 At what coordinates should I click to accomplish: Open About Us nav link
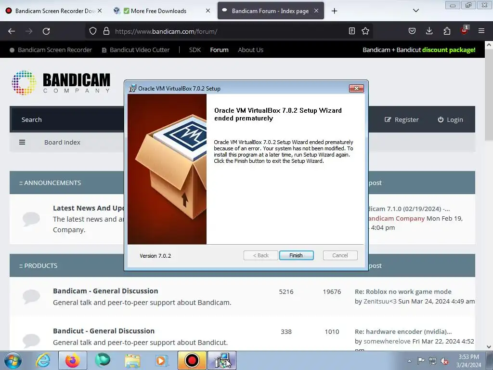[250, 50]
